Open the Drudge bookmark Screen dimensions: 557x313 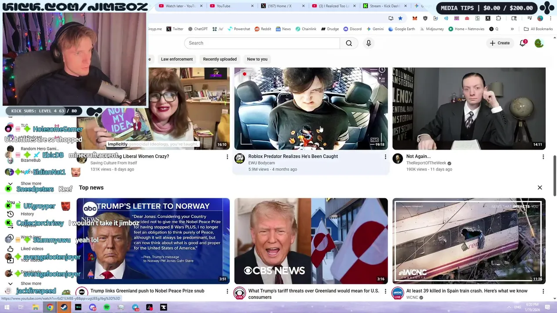click(x=330, y=29)
